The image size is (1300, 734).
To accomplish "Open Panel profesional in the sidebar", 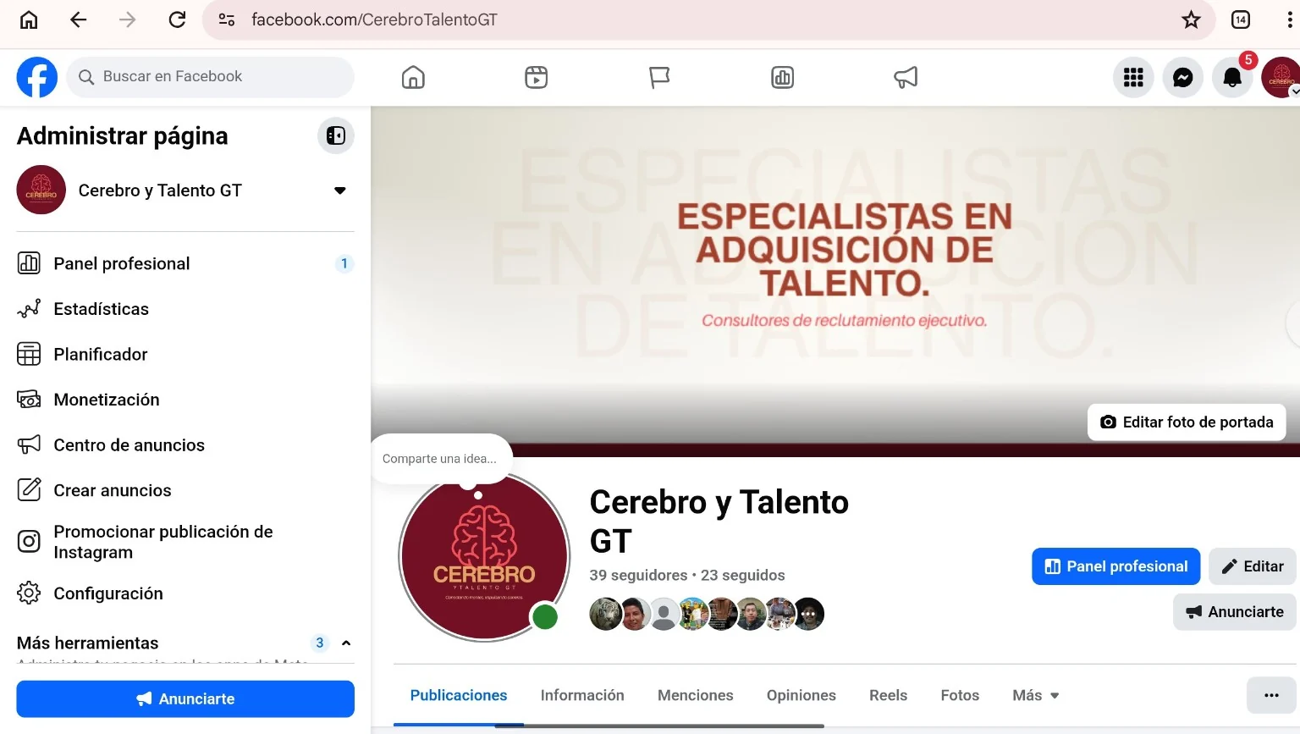I will [x=185, y=263].
